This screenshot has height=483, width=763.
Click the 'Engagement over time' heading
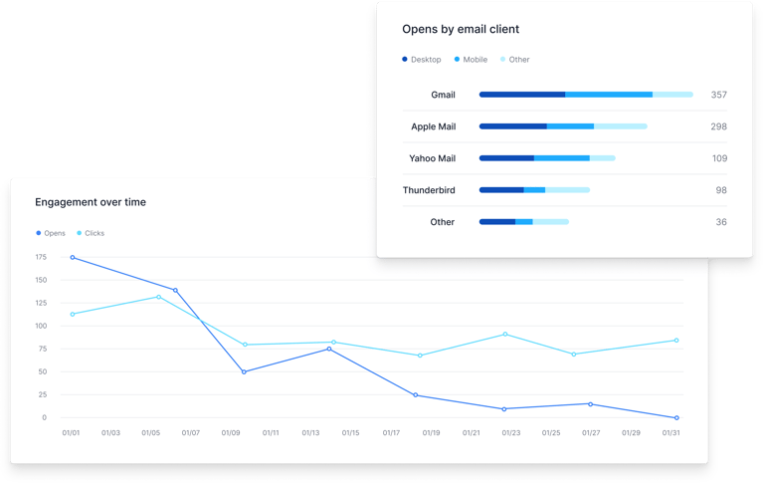tap(91, 202)
